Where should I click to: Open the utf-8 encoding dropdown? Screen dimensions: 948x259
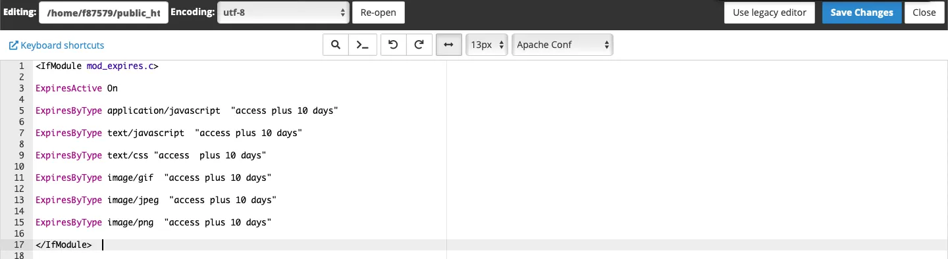[x=283, y=12]
